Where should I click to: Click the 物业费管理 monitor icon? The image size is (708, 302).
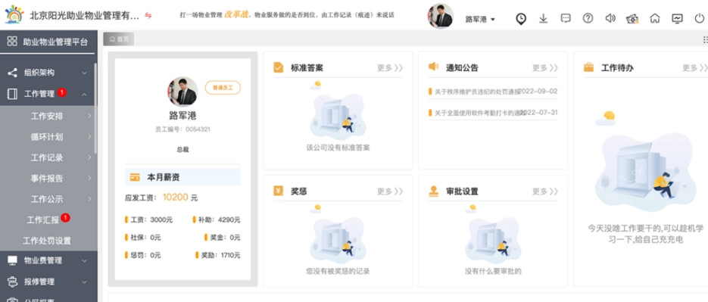(x=13, y=260)
